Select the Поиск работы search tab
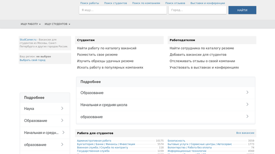 pyautogui.click(x=89, y=3)
